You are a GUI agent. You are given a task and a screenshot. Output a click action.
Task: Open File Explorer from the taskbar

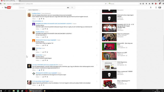click(x=14, y=91)
